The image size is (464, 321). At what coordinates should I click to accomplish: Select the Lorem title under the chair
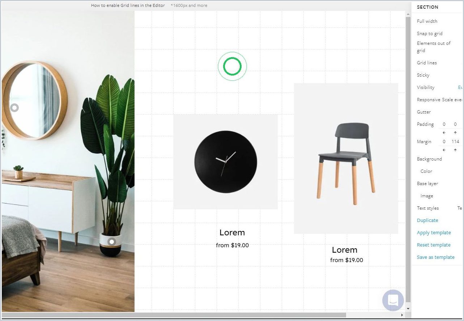click(x=345, y=250)
